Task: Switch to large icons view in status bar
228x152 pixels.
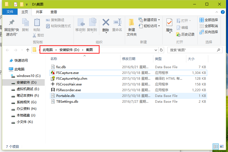Action: (222, 147)
